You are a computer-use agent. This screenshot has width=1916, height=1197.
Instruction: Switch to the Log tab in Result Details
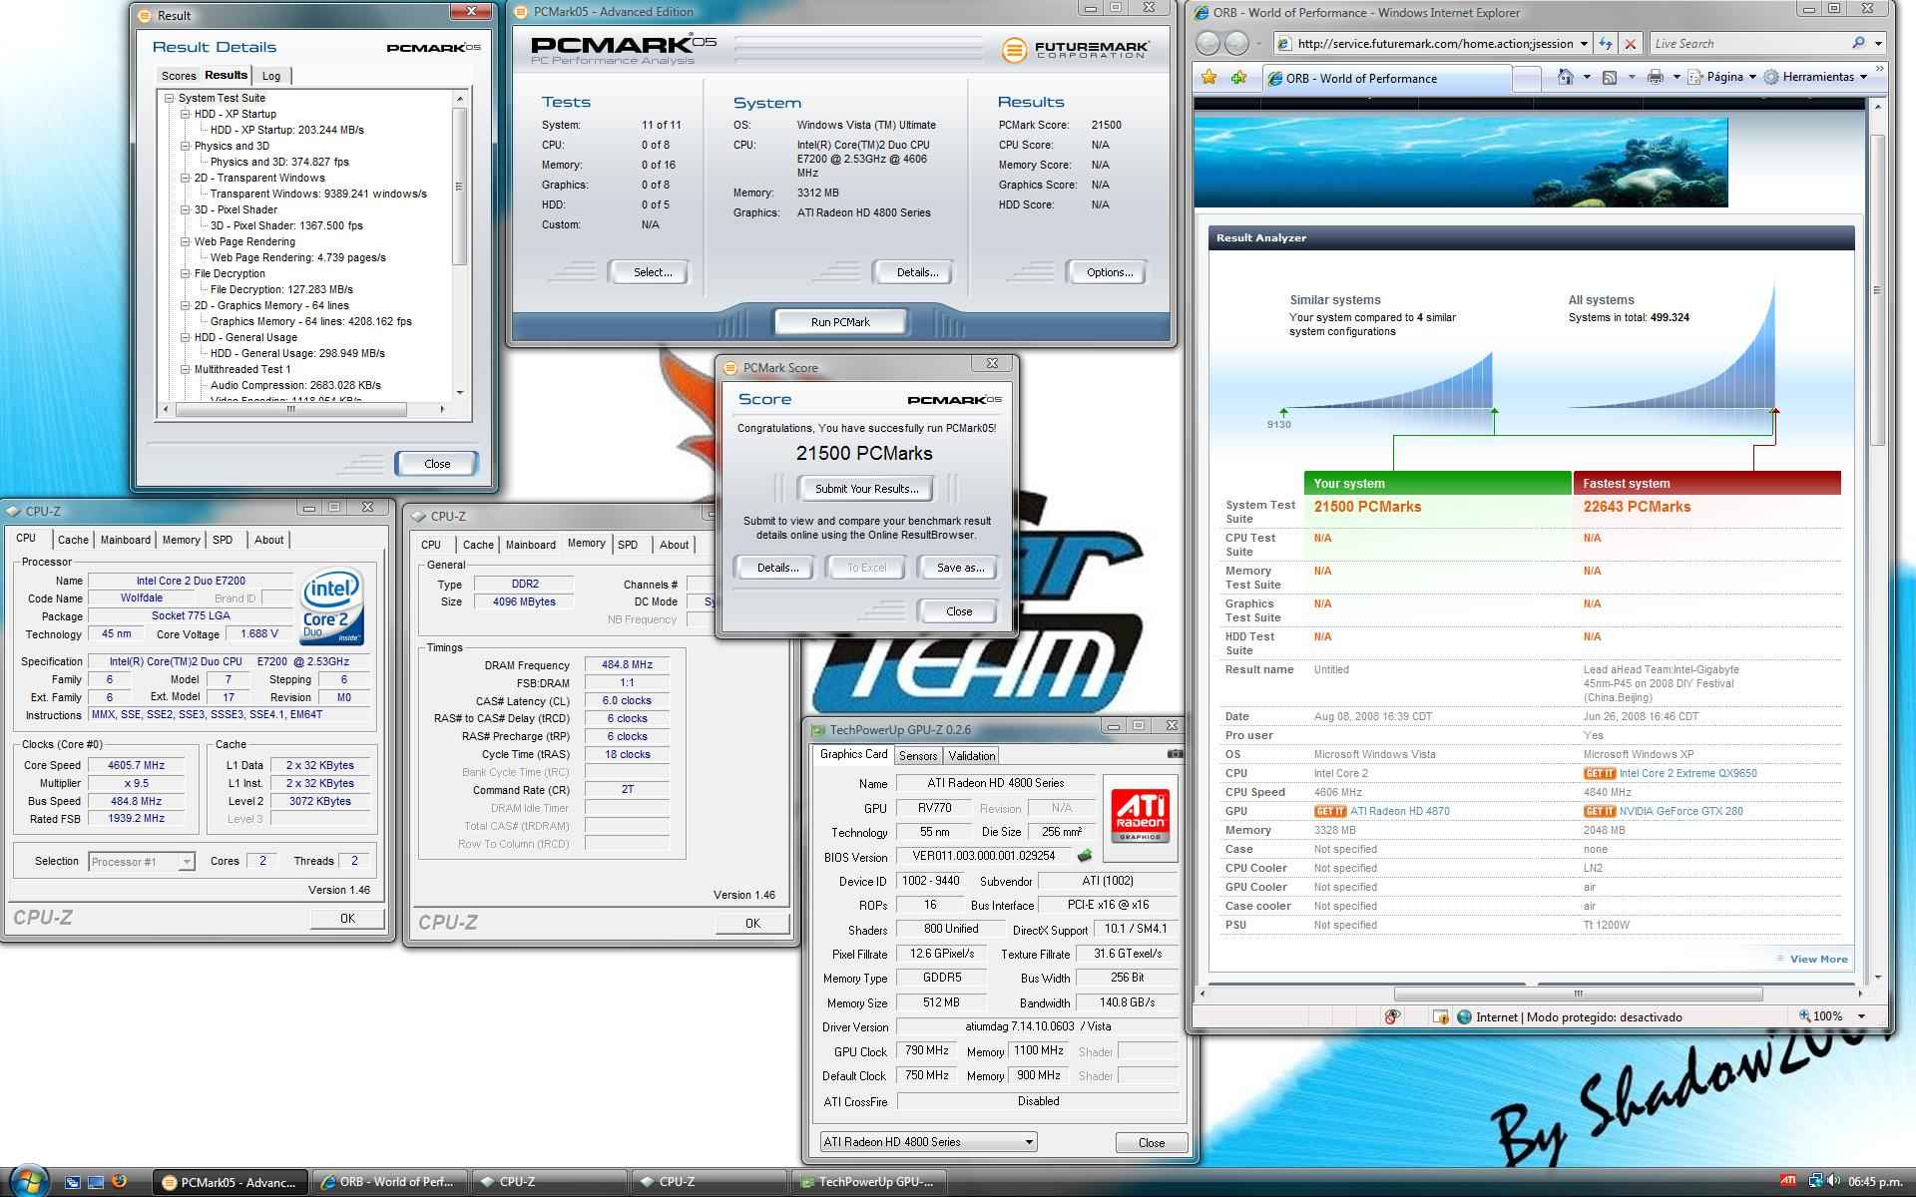pyautogui.click(x=271, y=76)
